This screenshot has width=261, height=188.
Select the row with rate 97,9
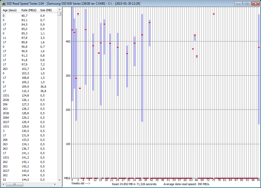[29, 64]
